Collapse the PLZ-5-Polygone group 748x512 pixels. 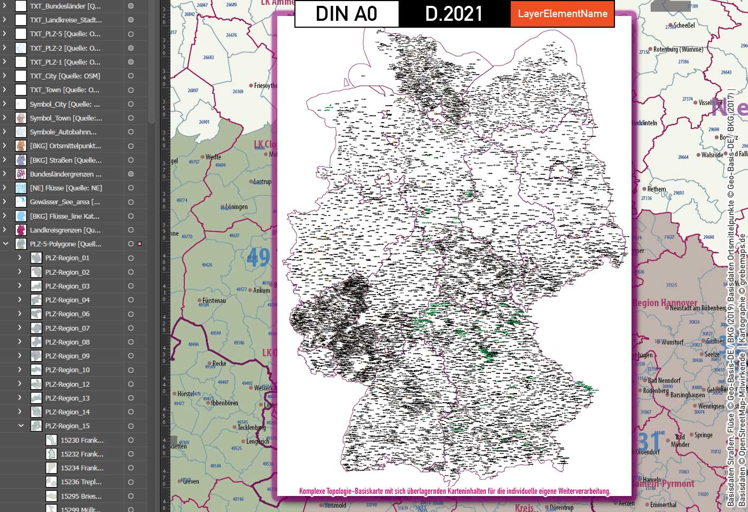pos(4,244)
